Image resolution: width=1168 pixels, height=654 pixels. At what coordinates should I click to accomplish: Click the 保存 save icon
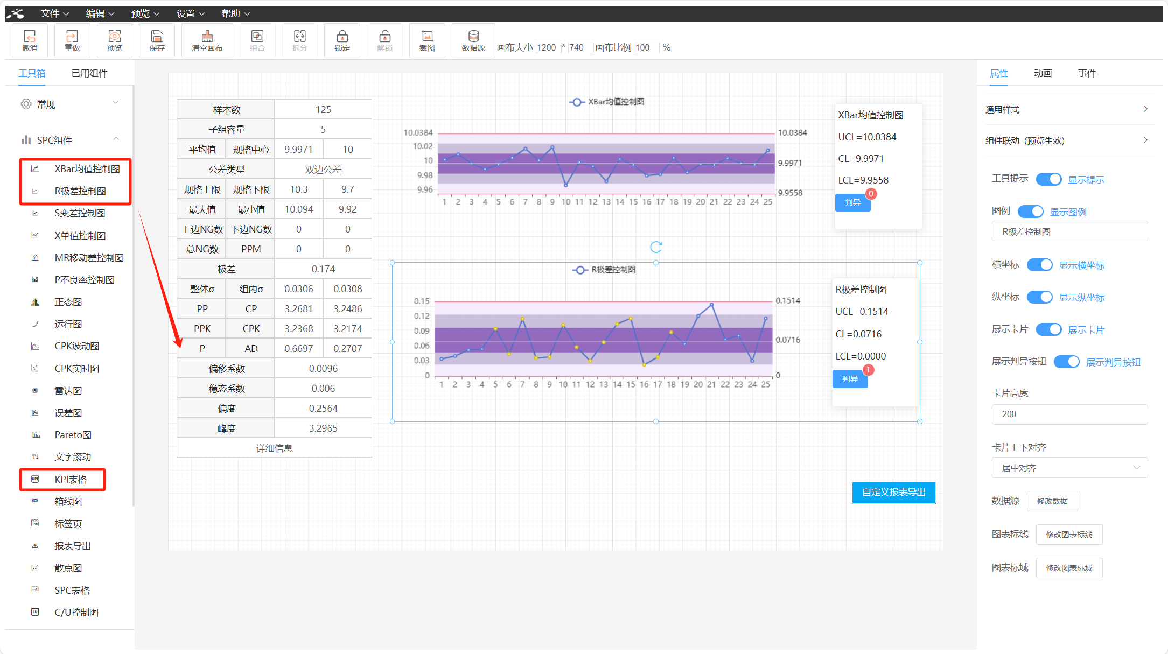coord(157,36)
